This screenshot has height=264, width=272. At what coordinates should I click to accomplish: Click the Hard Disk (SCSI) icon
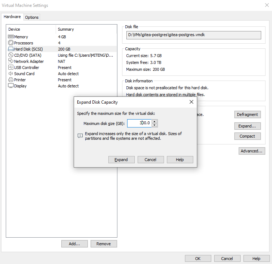tap(11, 49)
